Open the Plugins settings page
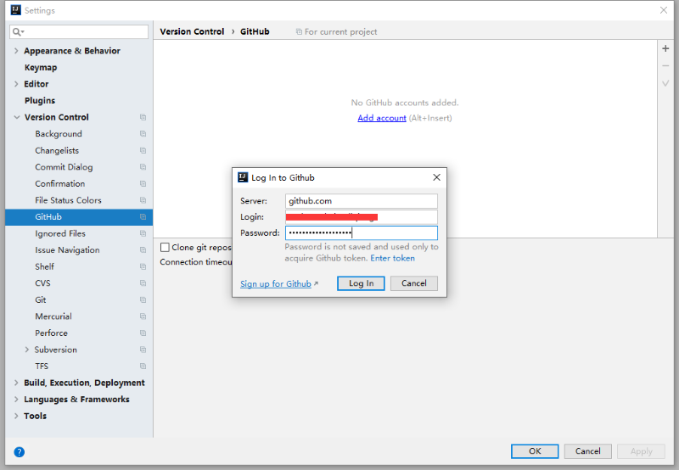Image resolution: width=679 pixels, height=470 pixels. 39,101
